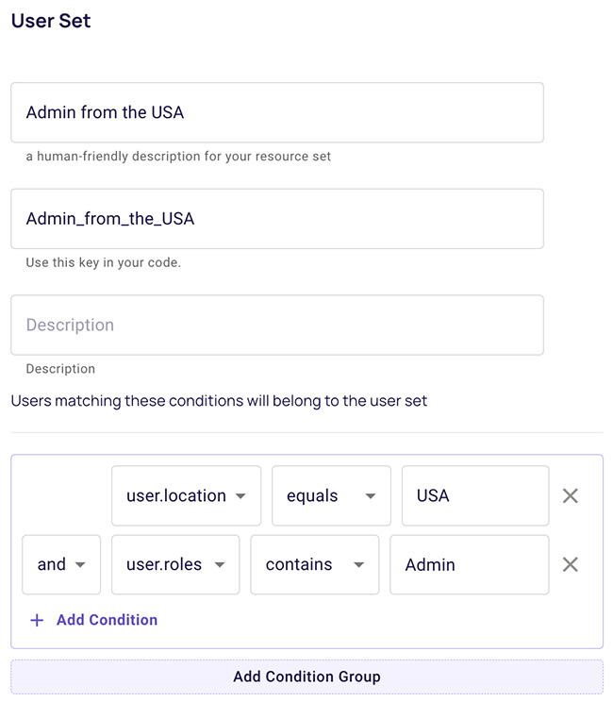Click the plus icon beside Add Condition

point(37,620)
